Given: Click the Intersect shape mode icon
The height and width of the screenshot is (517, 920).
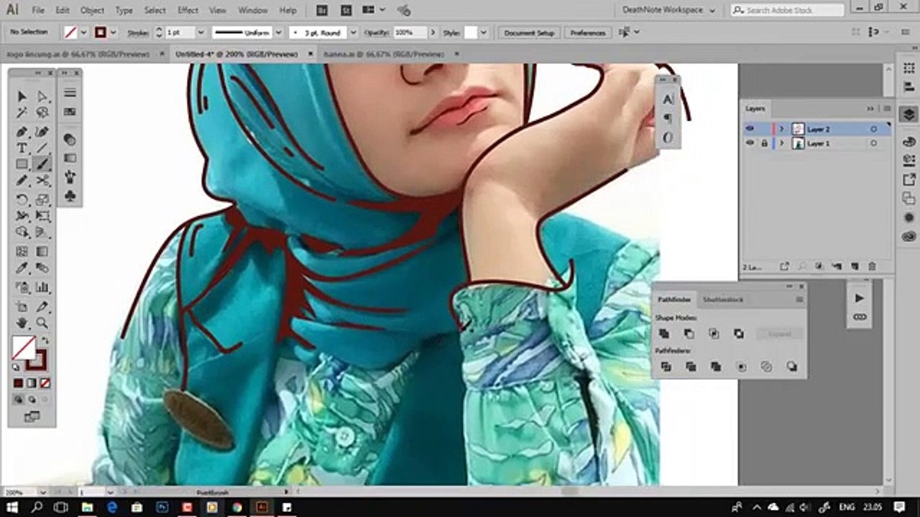Looking at the screenshot, I should 714,334.
